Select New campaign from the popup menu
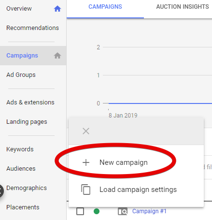The height and width of the screenshot is (220, 212). (x=136, y=162)
